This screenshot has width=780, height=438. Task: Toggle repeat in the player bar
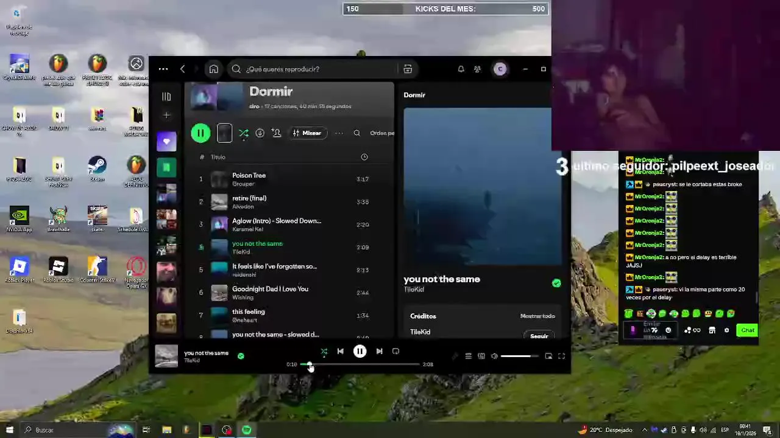click(x=395, y=351)
